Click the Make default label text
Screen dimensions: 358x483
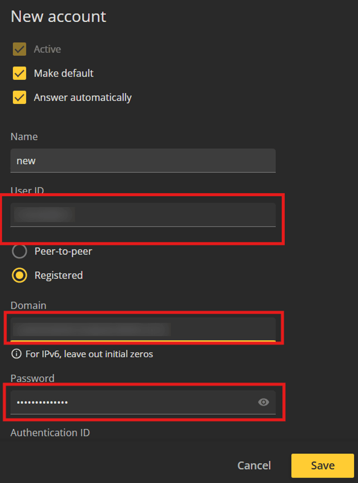(x=64, y=73)
